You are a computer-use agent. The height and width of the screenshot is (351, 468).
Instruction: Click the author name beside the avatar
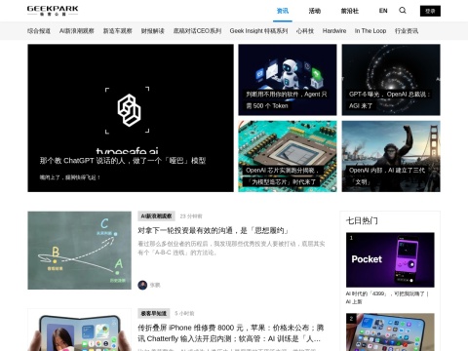[155, 286]
